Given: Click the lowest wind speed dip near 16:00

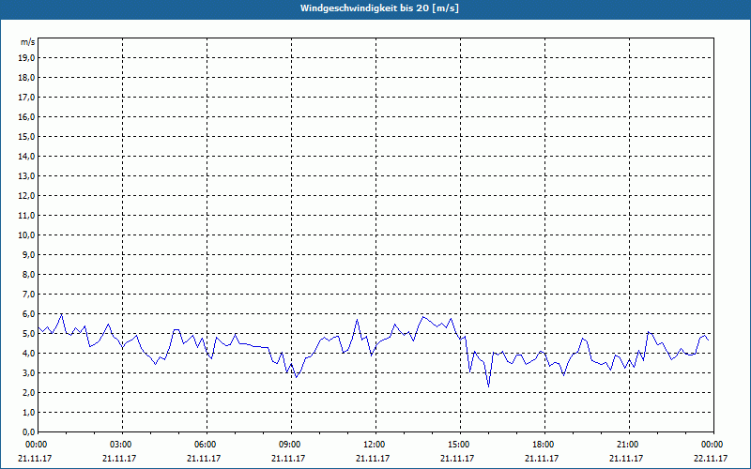Looking at the screenshot, I should click(488, 386).
